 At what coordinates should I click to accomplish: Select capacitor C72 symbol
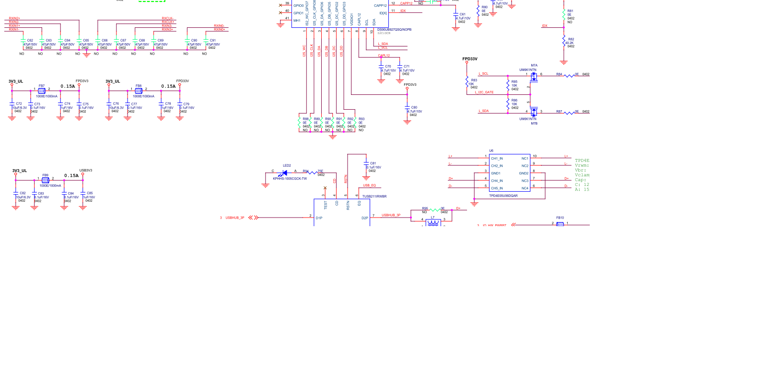point(12,103)
